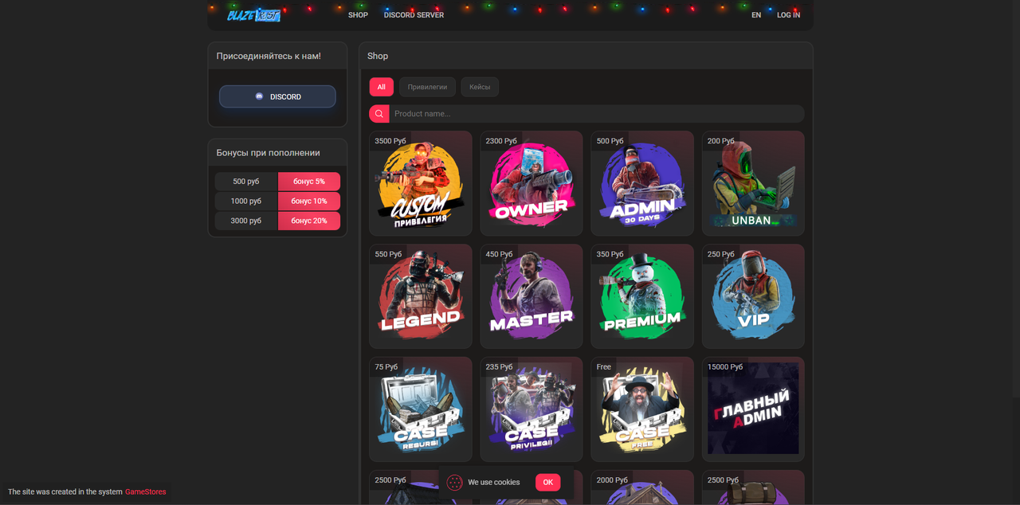Click the cookie icon in the banner
Viewport: 1020px width, 505px height.
tap(455, 482)
